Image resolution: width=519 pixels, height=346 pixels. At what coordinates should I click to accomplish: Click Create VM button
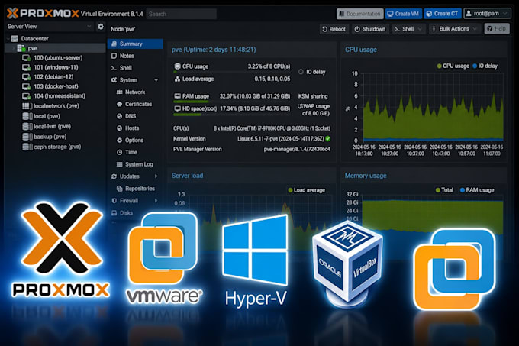click(x=404, y=14)
